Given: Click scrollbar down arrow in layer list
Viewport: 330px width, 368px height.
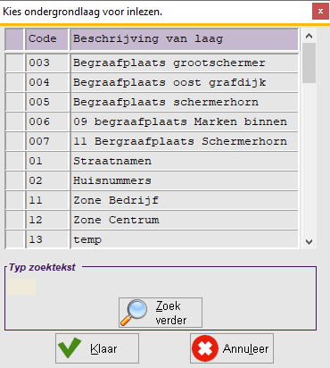Looking at the screenshot, I should [x=309, y=242].
